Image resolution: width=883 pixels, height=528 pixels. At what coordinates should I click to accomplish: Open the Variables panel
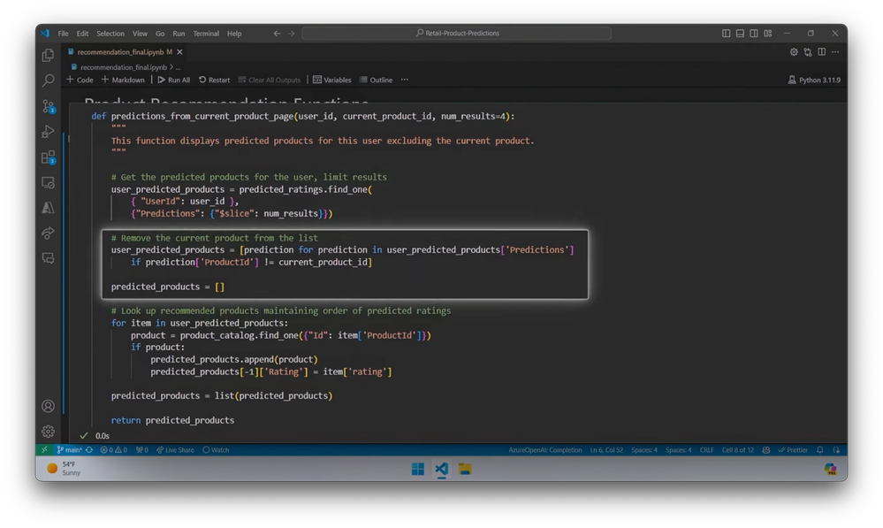[331, 80]
